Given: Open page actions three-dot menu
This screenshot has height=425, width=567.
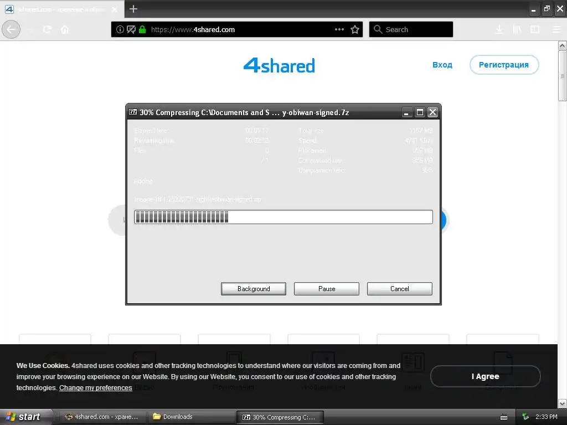Looking at the screenshot, I should pos(339,29).
